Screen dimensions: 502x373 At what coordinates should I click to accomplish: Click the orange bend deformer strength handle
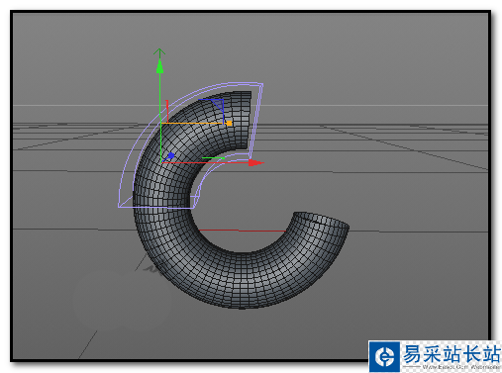[229, 124]
